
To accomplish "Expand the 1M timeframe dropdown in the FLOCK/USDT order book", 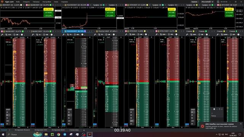I will [108, 35].
